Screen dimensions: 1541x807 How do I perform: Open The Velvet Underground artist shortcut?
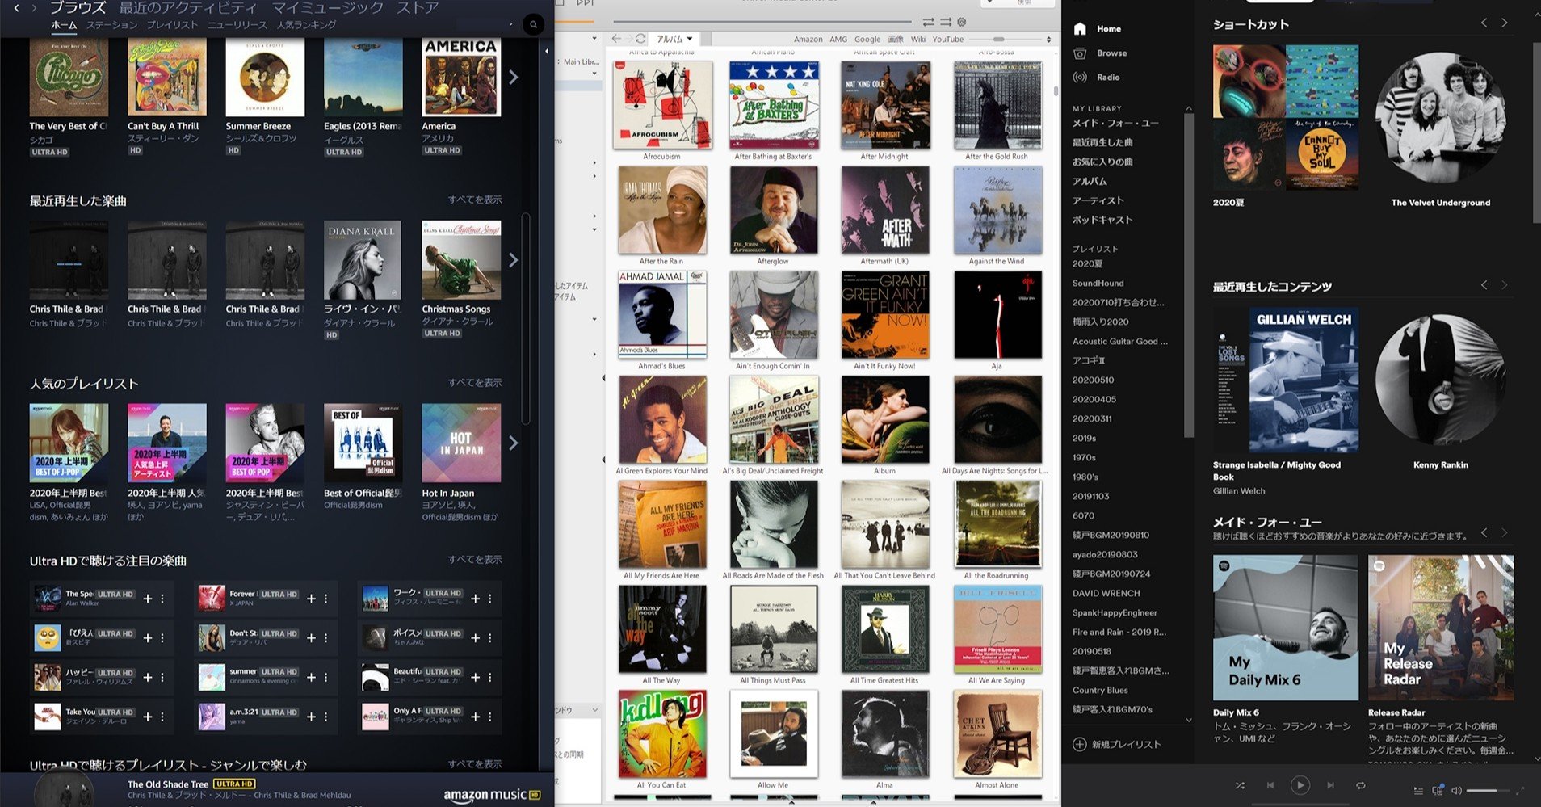coord(1441,118)
